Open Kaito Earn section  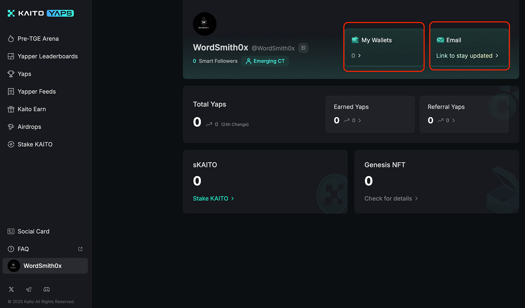(x=32, y=109)
